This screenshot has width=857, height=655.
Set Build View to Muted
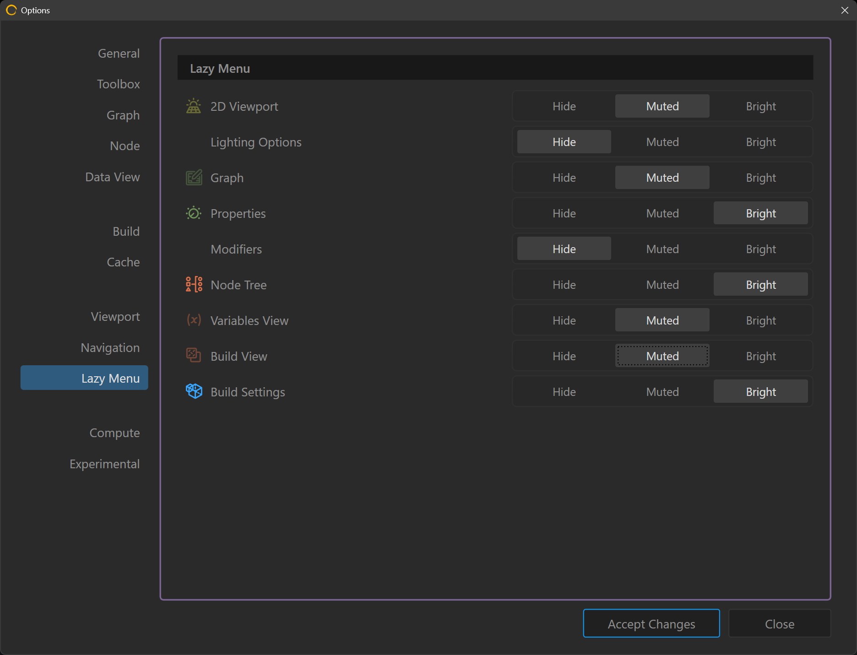click(662, 356)
